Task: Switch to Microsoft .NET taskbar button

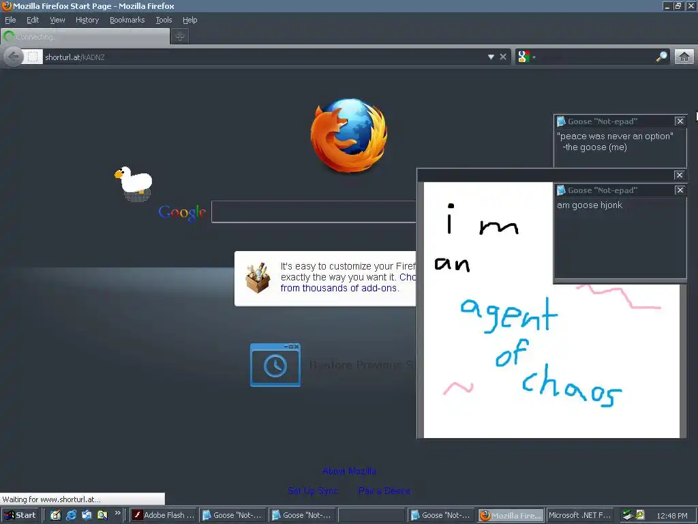Action: (x=580, y=515)
